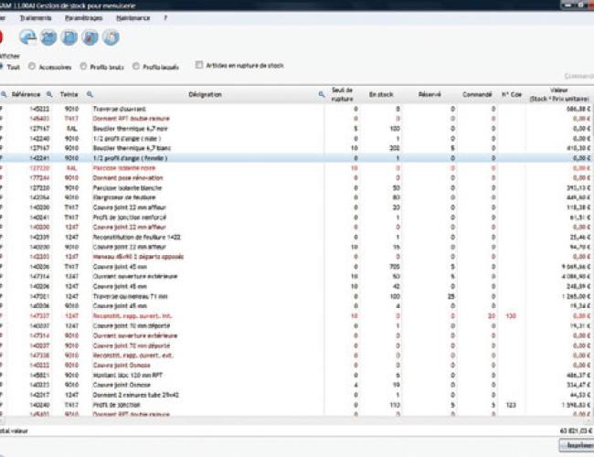Click the N° Cde column header
The width and height of the screenshot is (594, 457).
coord(512,94)
